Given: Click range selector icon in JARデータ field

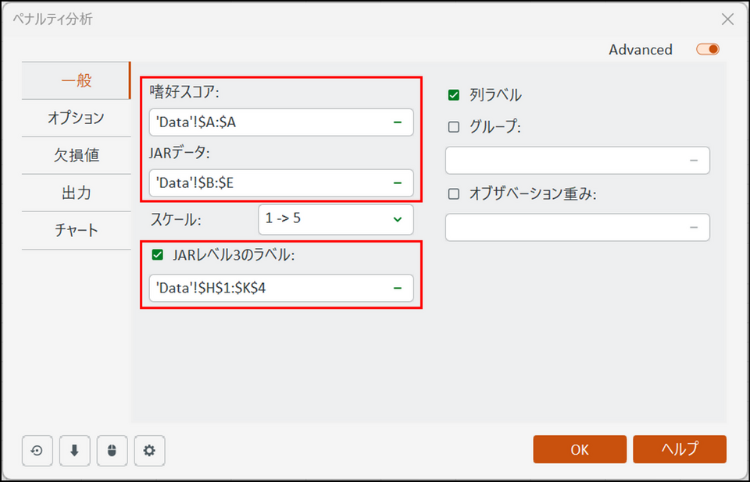Looking at the screenshot, I should click(398, 183).
